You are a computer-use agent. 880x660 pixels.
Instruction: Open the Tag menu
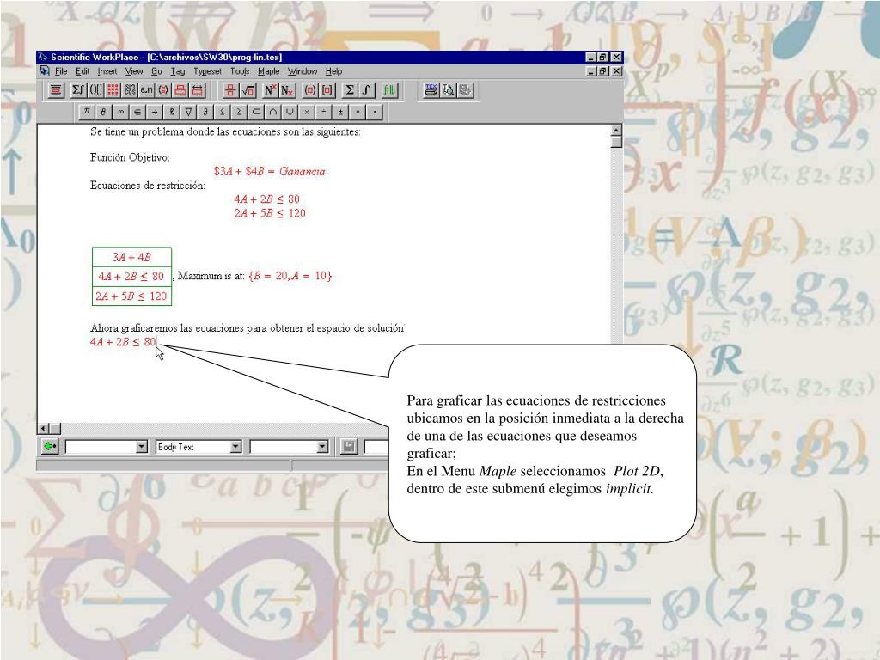pyautogui.click(x=178, y=71)
